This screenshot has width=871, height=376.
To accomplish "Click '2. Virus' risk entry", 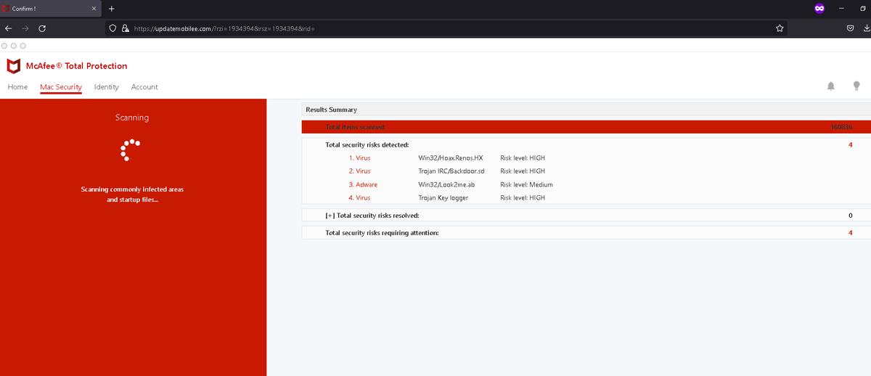I will point(359,171).
